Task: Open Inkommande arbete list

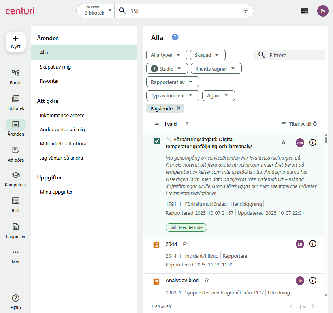Action: (62, 116)
